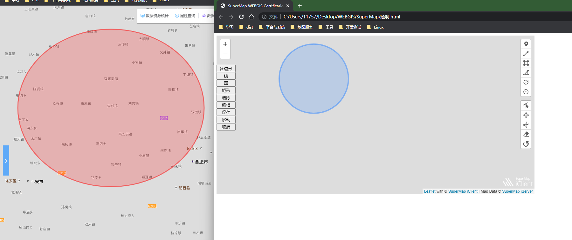Open the SuperMap iClient attribution link
This screenshot has height=240, width=572.
coord(463,191)
